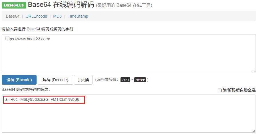Click the encoded string aHR0cHM6Ly93d3cuaGFv result text
The image size is (257, 134).
(x=43, y=99)
